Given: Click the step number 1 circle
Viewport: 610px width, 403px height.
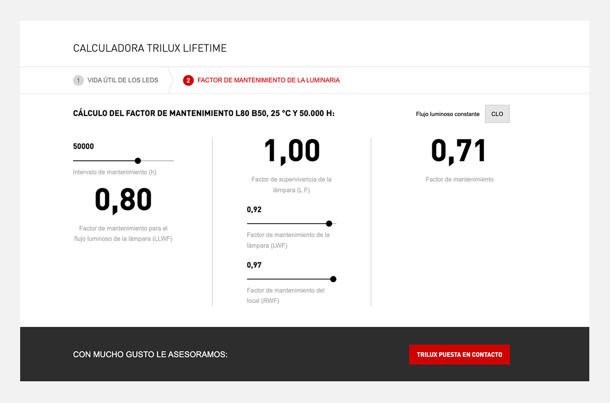Looking at the screenshot, I should tap(78, 81).
